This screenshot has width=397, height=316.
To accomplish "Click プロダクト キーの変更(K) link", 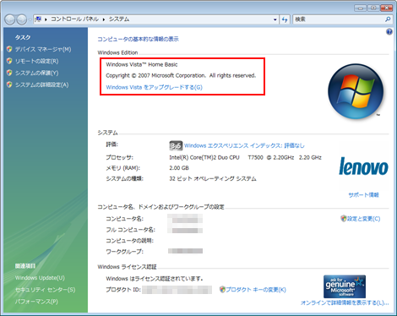I will (256, 290).
